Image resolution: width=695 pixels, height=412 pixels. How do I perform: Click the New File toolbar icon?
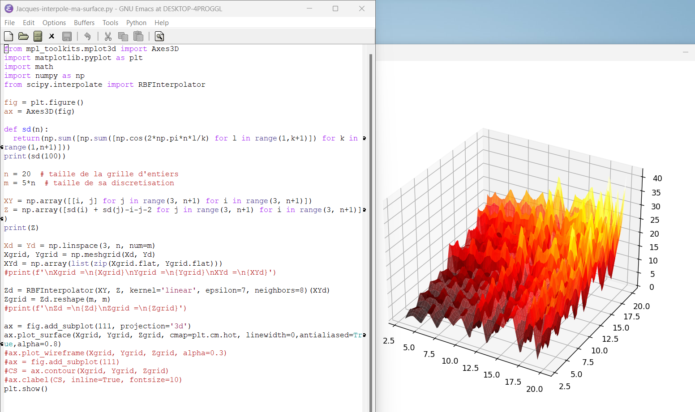9,36
